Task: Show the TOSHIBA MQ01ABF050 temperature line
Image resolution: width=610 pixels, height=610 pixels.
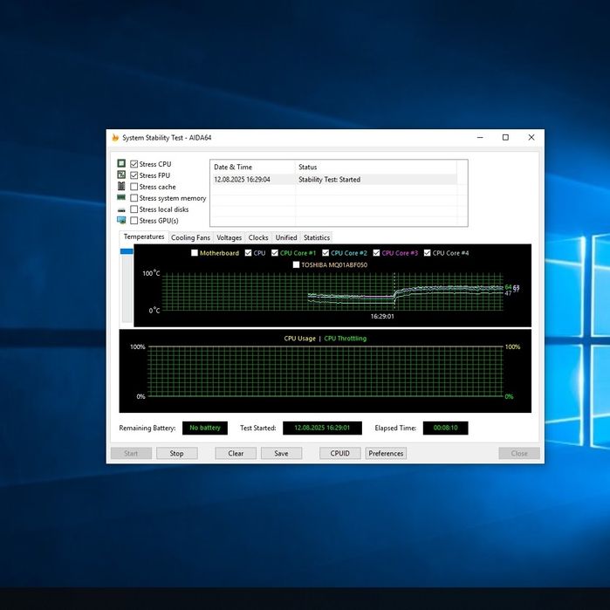Action: pyautogui.click(x=296, y=264)
